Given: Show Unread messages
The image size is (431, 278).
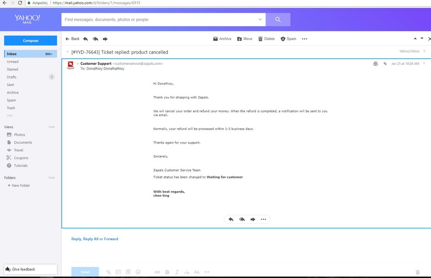Looking at the screenshot, I should click(x=13, y=62).
